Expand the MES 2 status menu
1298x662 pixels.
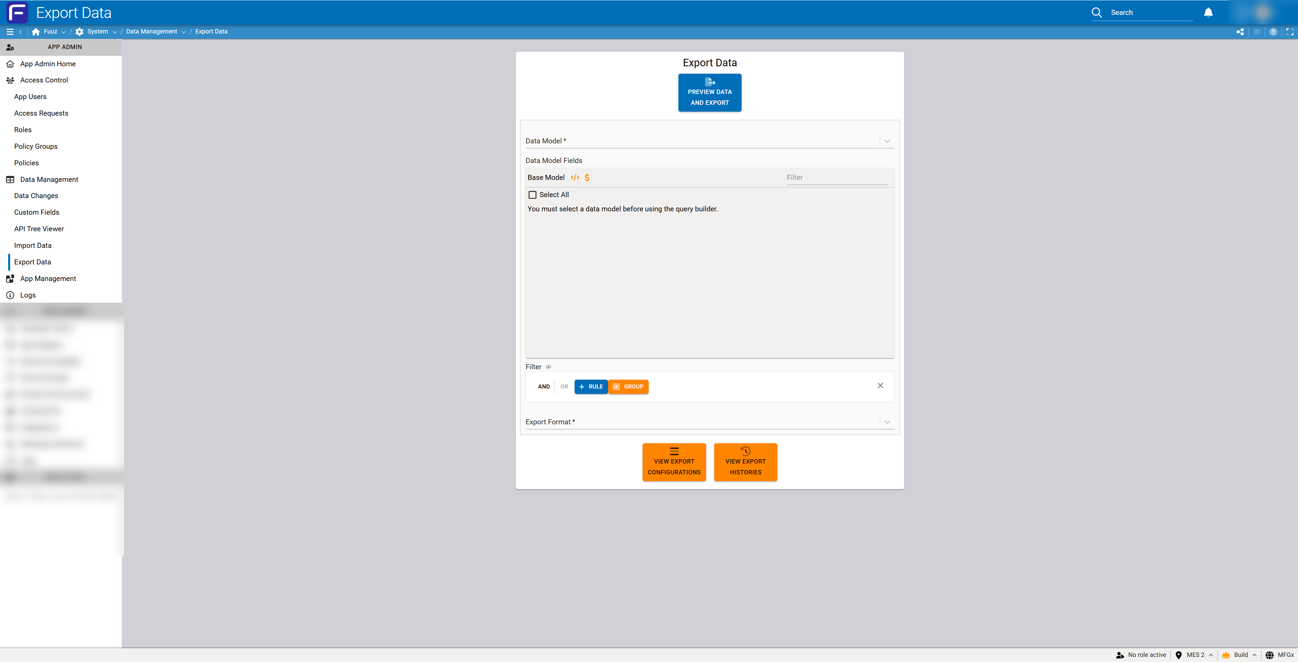click(x=1211, y=655)
